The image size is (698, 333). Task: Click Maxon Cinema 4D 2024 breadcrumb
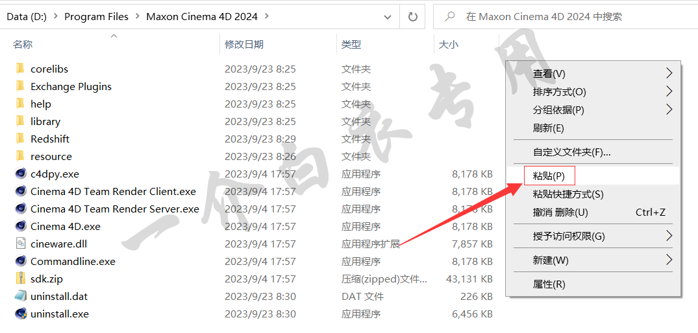coord(202,16)
